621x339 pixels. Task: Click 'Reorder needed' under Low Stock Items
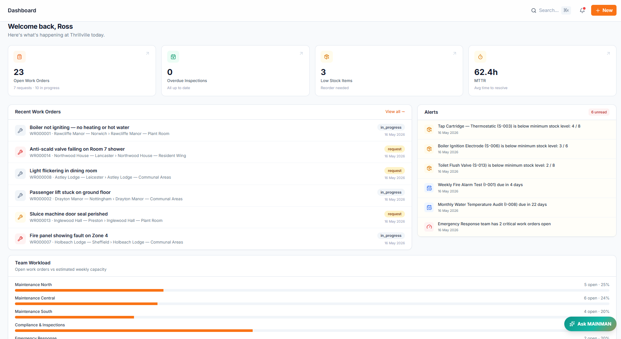335,88
